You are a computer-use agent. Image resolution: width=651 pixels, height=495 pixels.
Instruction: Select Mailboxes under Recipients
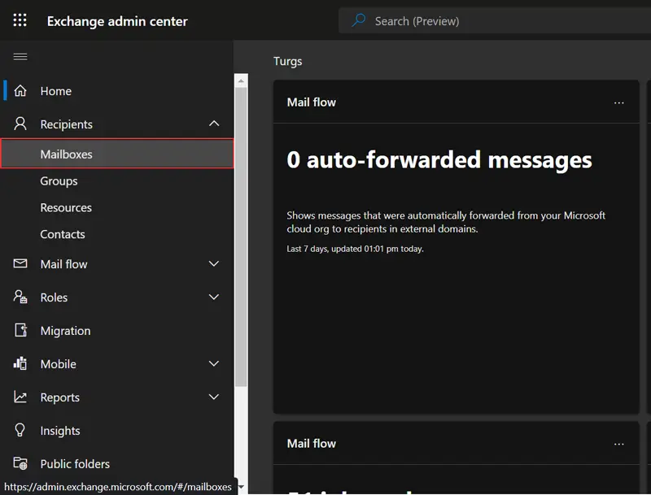click(67, 154)
